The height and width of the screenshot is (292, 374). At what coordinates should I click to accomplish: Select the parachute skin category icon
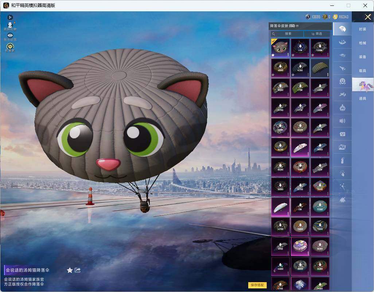342,29
